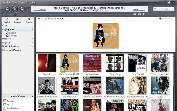The image size is (177, 111).
Task: Restore down the player window
Action: 169,3
